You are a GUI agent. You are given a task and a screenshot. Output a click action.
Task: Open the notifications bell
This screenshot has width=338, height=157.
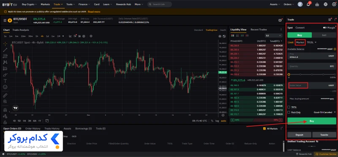point(308,4)
